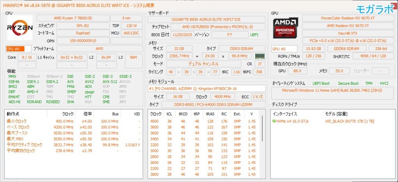Click the RPL-B2 stepping value
Image resolution: width=398 pixels, height=182 pixels.
(x=83, y=26)
